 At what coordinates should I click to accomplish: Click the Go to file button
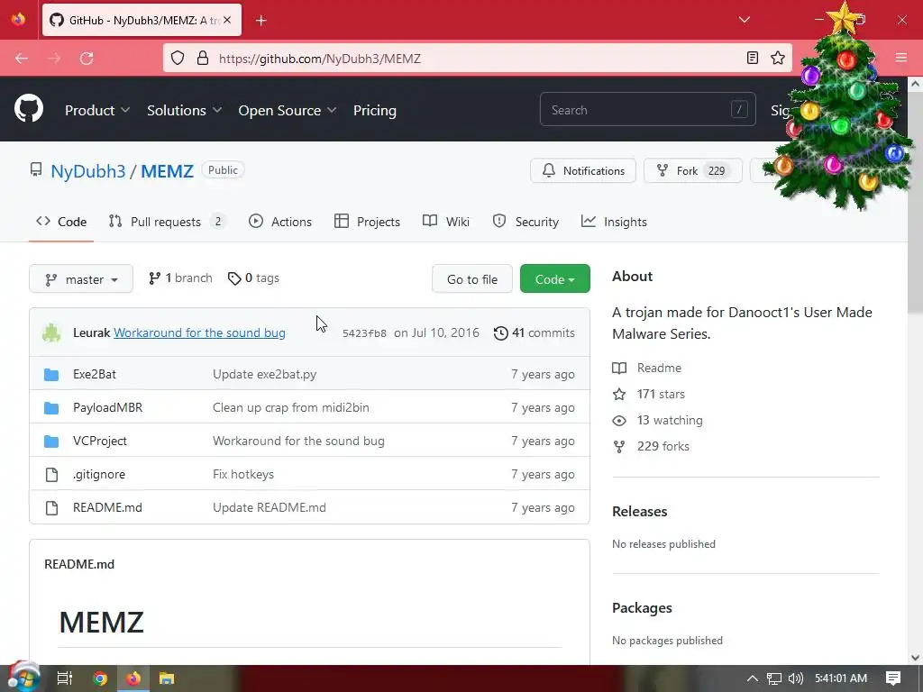click(472, 279)
